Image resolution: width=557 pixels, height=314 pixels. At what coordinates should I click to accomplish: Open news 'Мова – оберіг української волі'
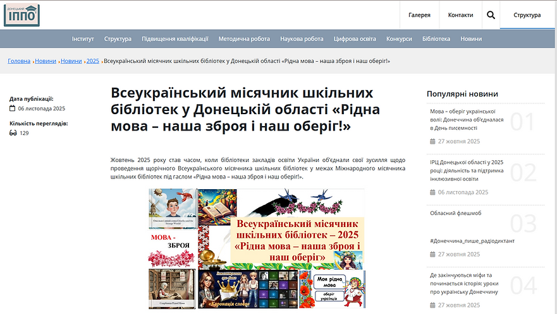467,120
